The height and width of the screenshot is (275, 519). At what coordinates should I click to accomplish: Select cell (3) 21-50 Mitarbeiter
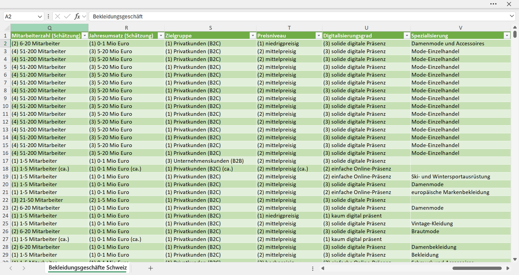tap(50, 200)
